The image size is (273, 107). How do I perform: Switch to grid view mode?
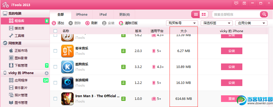tap(204, 14)
